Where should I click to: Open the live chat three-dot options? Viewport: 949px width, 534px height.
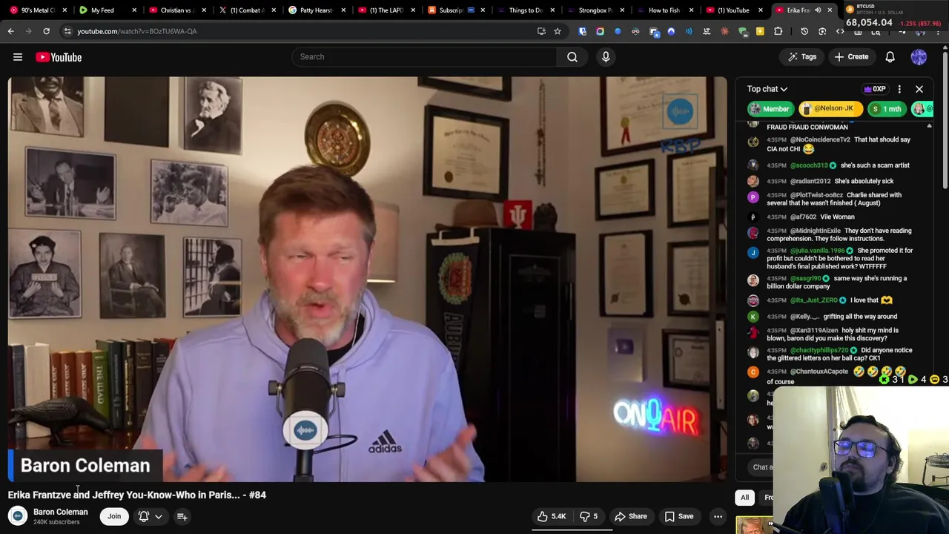(x=899, y=89)
